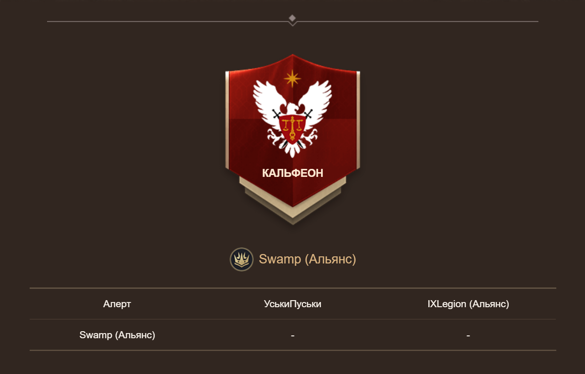Click the eagle's white tail feathers
The width and height of the screenshot is (585, 374).
(292, 148)
